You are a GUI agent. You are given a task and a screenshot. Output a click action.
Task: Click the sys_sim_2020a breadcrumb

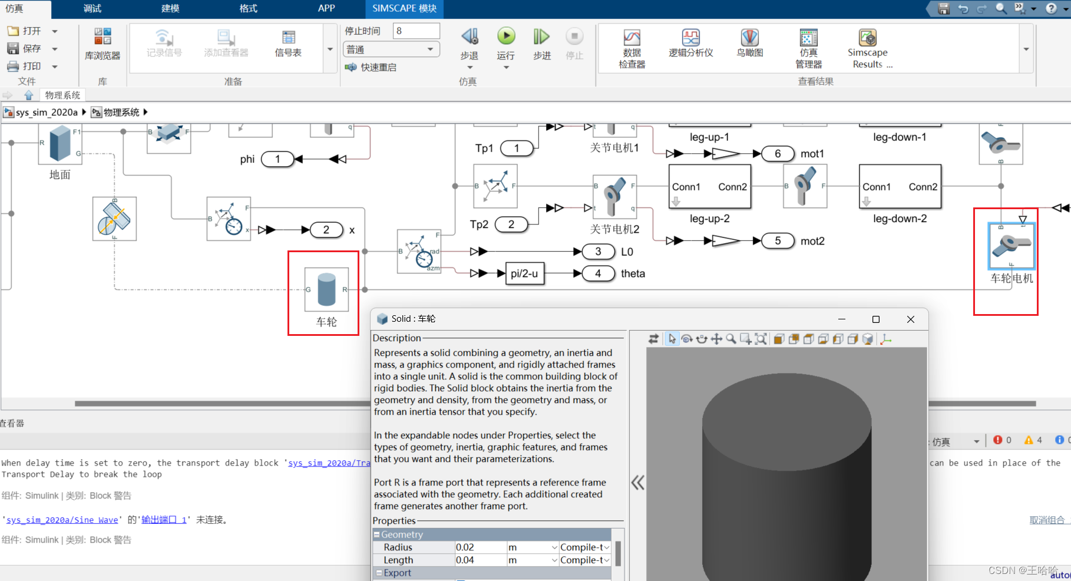(x=47, y=112)
